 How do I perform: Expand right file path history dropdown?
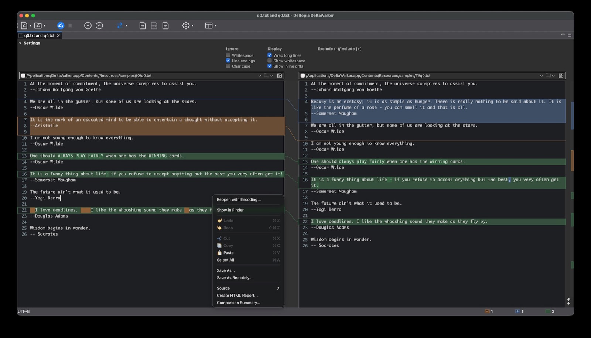[x=541, y=76]
